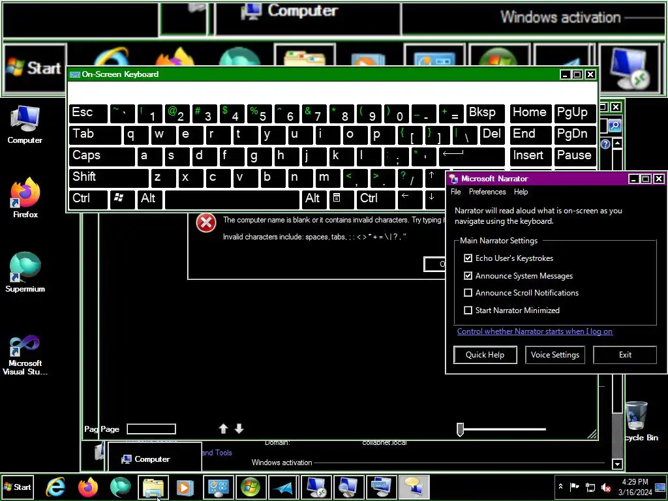The image size is (668, 501).
Task: Open the Start menu
Action: pyautogui.click(x=17, y=487)
